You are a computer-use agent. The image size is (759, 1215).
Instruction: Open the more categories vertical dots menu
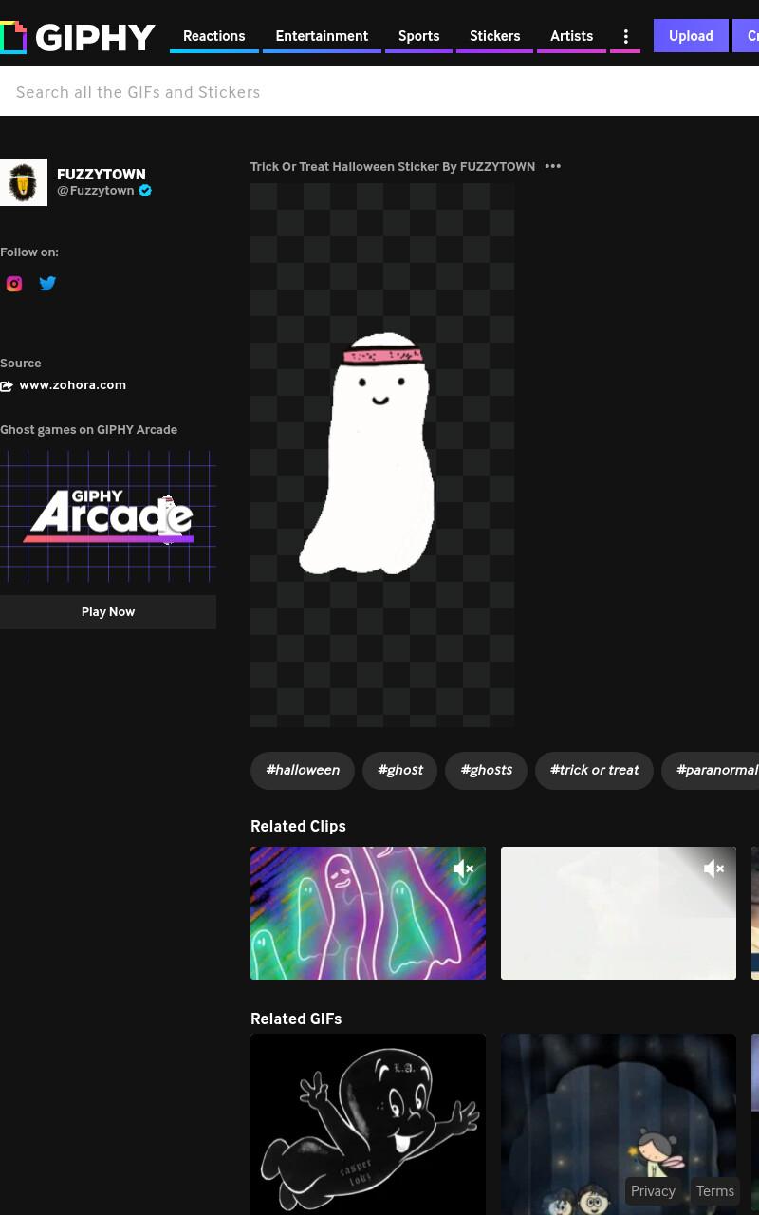click(625, 36)
